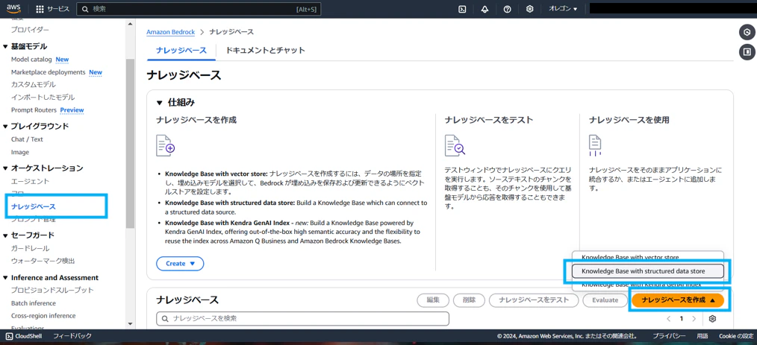Open ガードレール in sidebar
This screenshot has width=757, height=345.
coord(30,249)
